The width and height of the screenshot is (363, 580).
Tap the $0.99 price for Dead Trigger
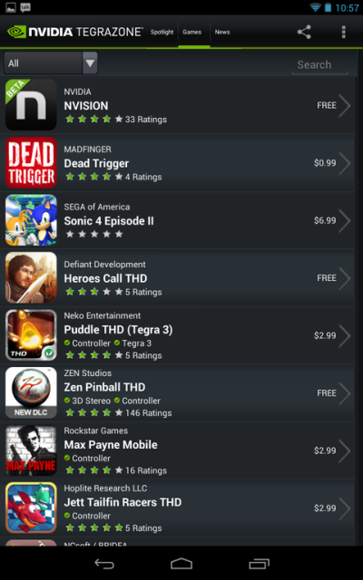pos(325,163)
